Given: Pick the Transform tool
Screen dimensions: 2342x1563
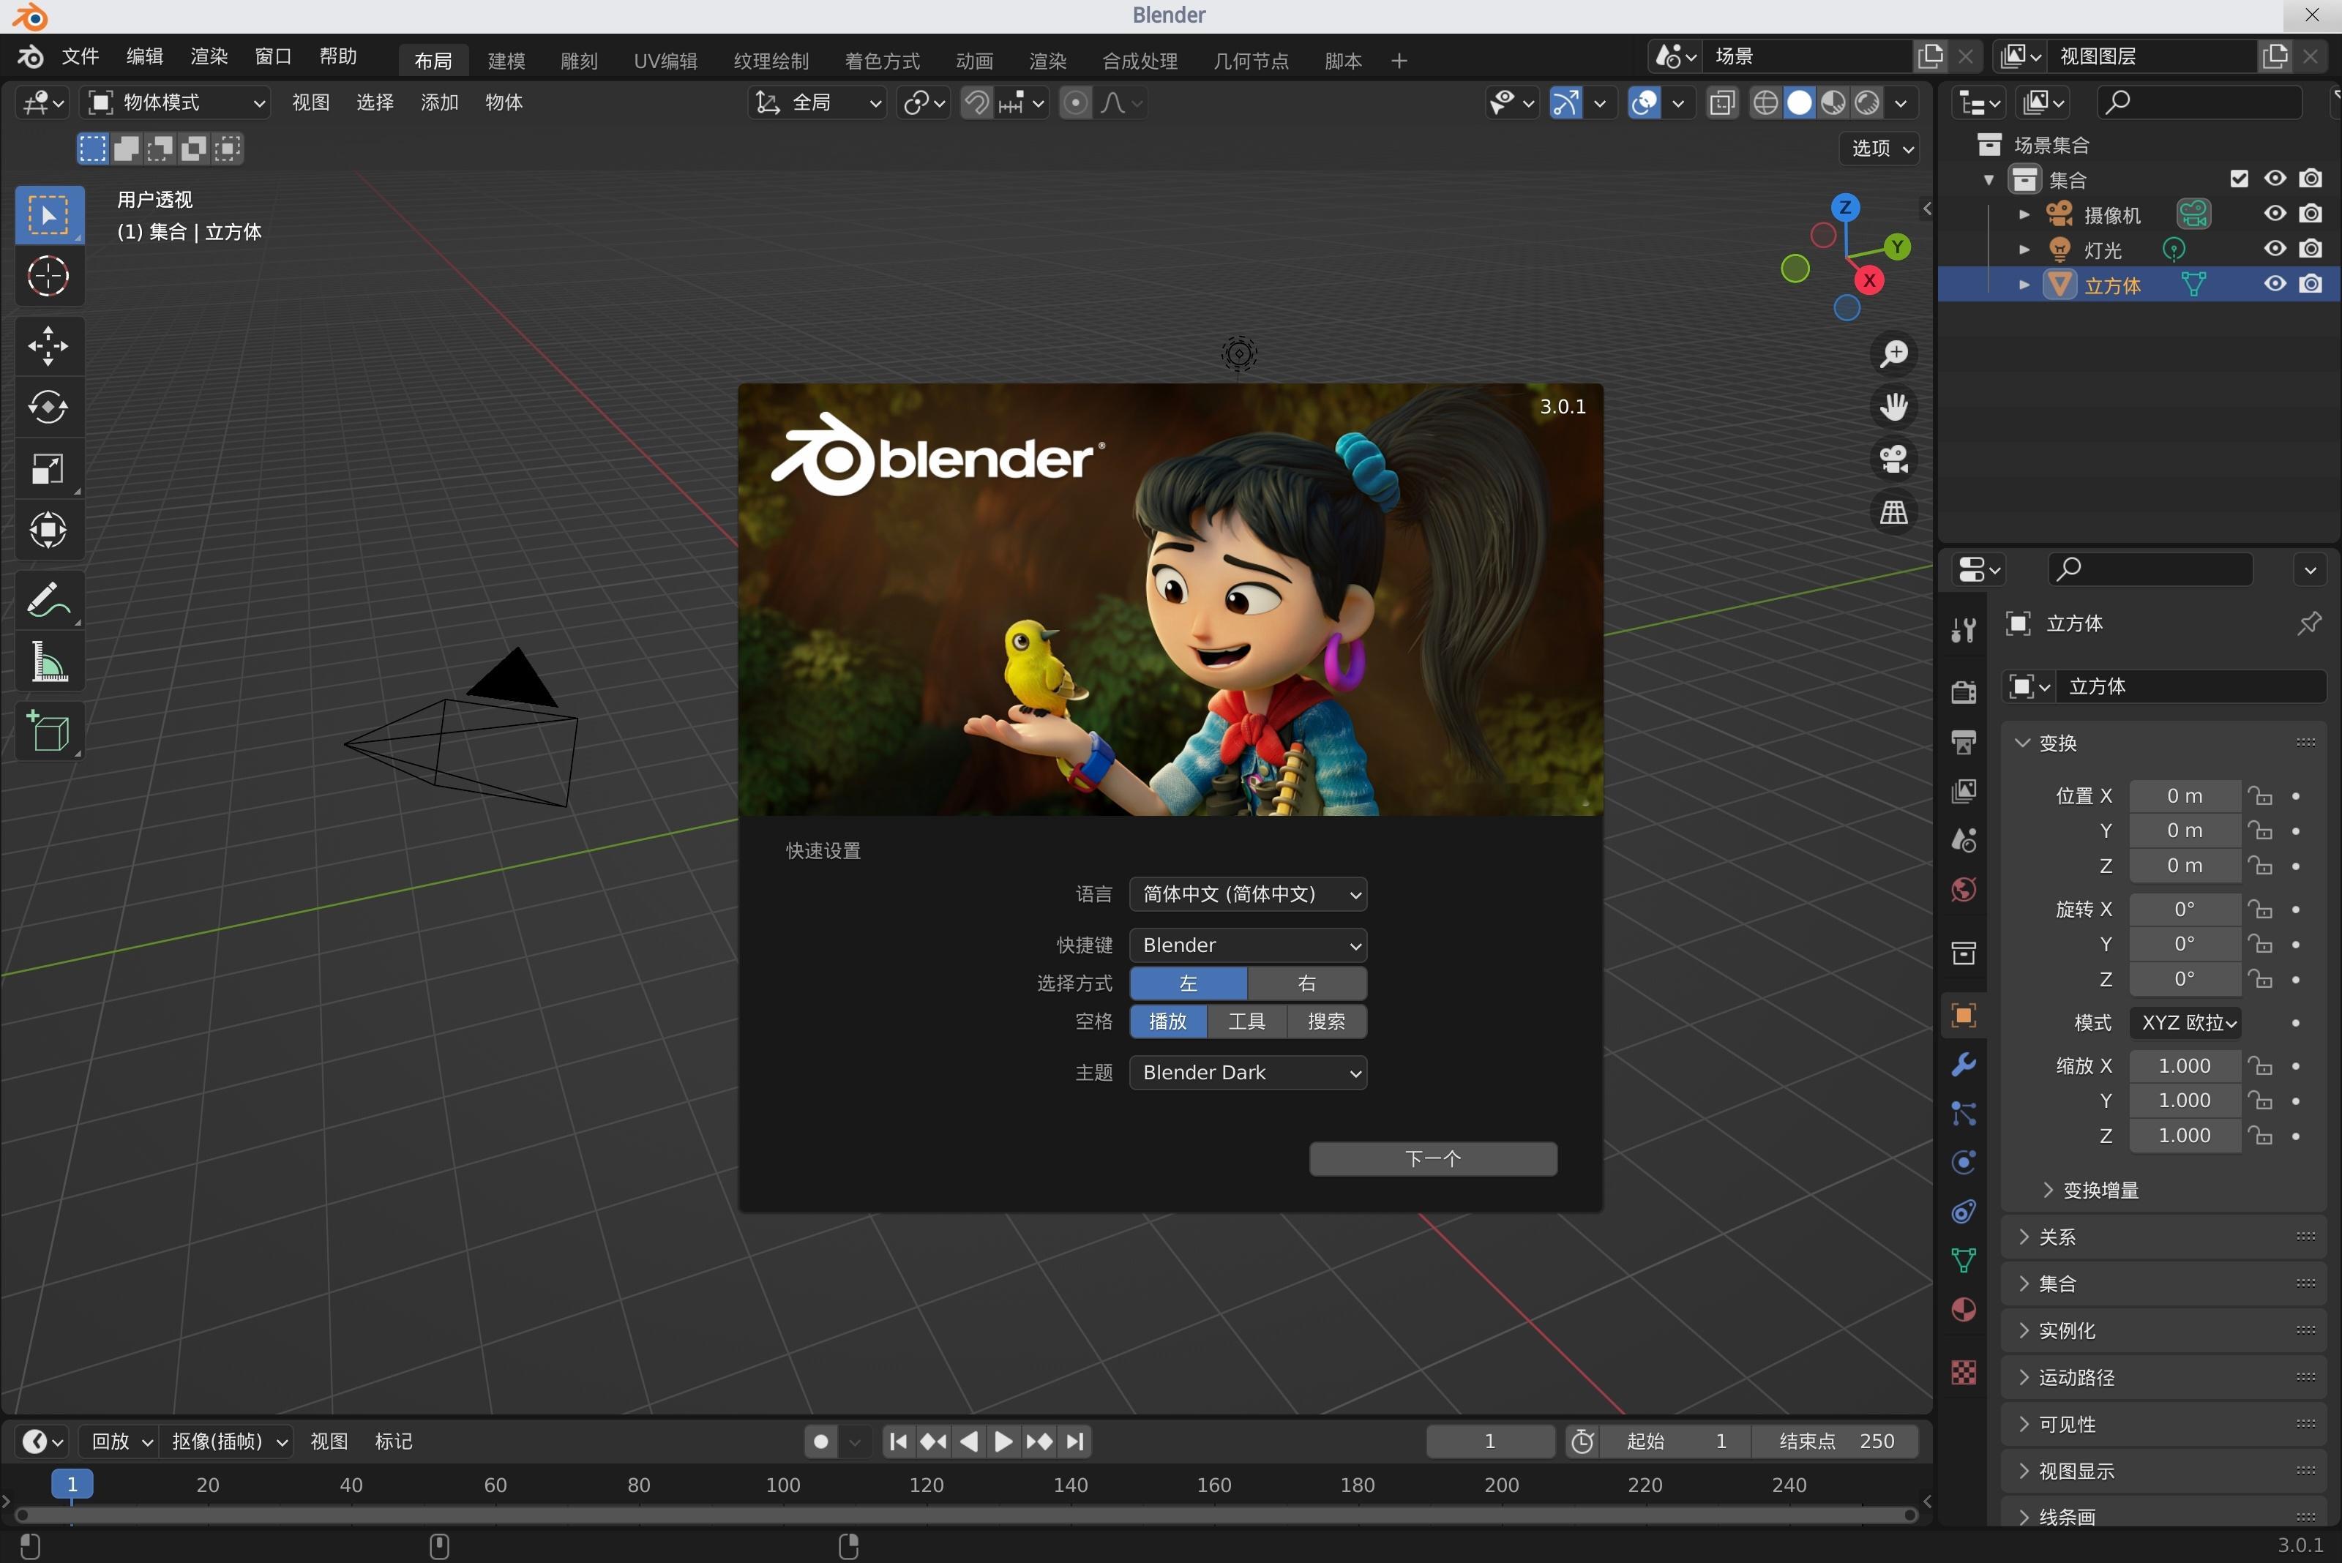Looking at the screenshot, I should (x=49, y=529).
